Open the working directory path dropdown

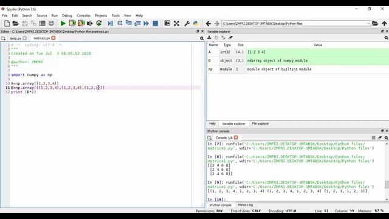(x=368, y=24)
